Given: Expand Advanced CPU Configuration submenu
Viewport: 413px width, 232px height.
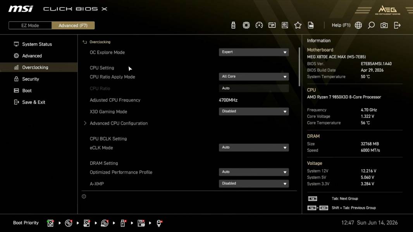Looking at the screenshot, I should coord(119,123).
